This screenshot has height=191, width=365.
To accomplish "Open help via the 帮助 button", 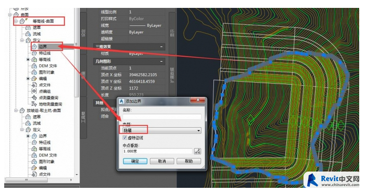I will tap(189, 161).
